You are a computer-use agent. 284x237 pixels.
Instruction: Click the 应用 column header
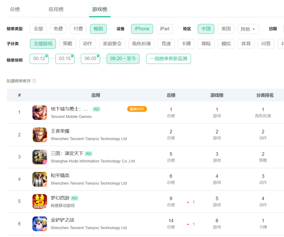click(96, 95)
